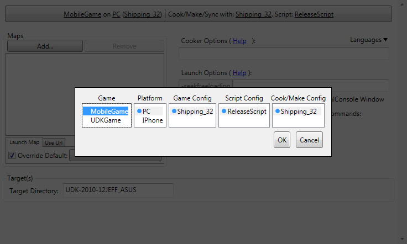The image size is (407, 244).
Task: Cancel the configuration dialog
Action: 309,140
